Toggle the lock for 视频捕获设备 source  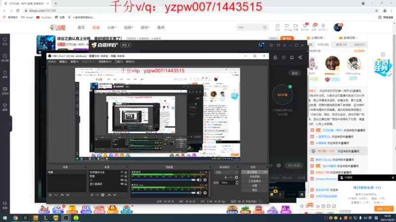126,172
